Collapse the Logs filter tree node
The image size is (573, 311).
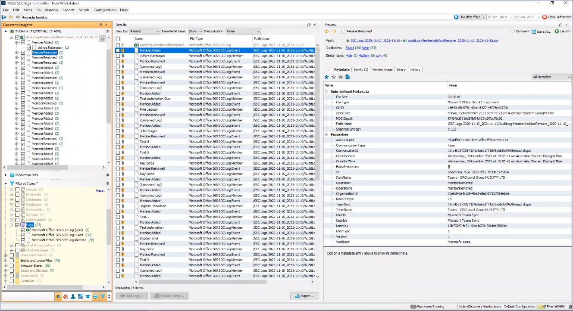(x=11, y=225)
